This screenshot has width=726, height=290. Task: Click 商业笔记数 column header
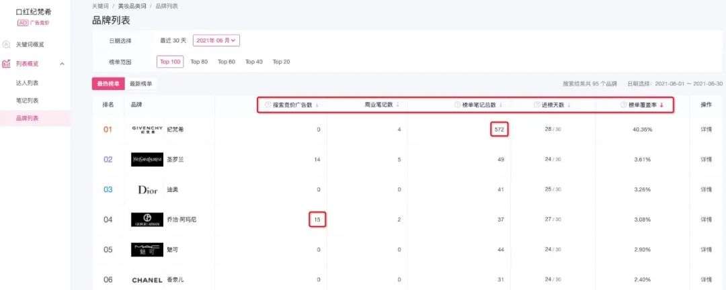pyautogui.click(x=378, y=105)
